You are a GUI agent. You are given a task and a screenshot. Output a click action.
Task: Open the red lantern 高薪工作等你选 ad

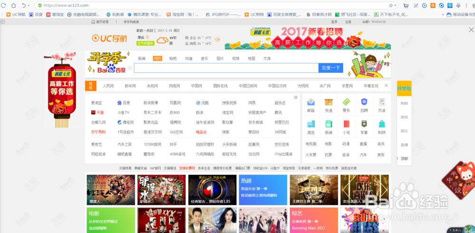(62, 90)
